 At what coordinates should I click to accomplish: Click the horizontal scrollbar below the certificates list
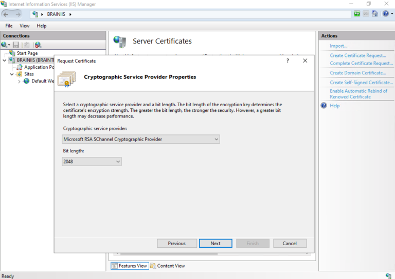[x=169, y=254]
